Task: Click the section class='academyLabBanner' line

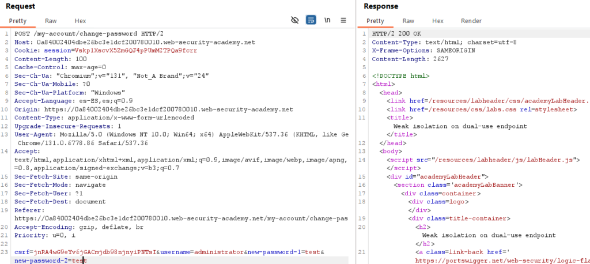Action: click(458, 185)
